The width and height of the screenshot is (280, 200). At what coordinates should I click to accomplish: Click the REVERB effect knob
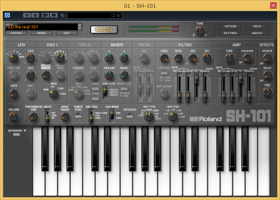[267, 58]
